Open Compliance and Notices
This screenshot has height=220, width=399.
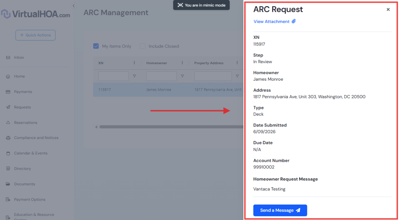[x=36, y=138]
